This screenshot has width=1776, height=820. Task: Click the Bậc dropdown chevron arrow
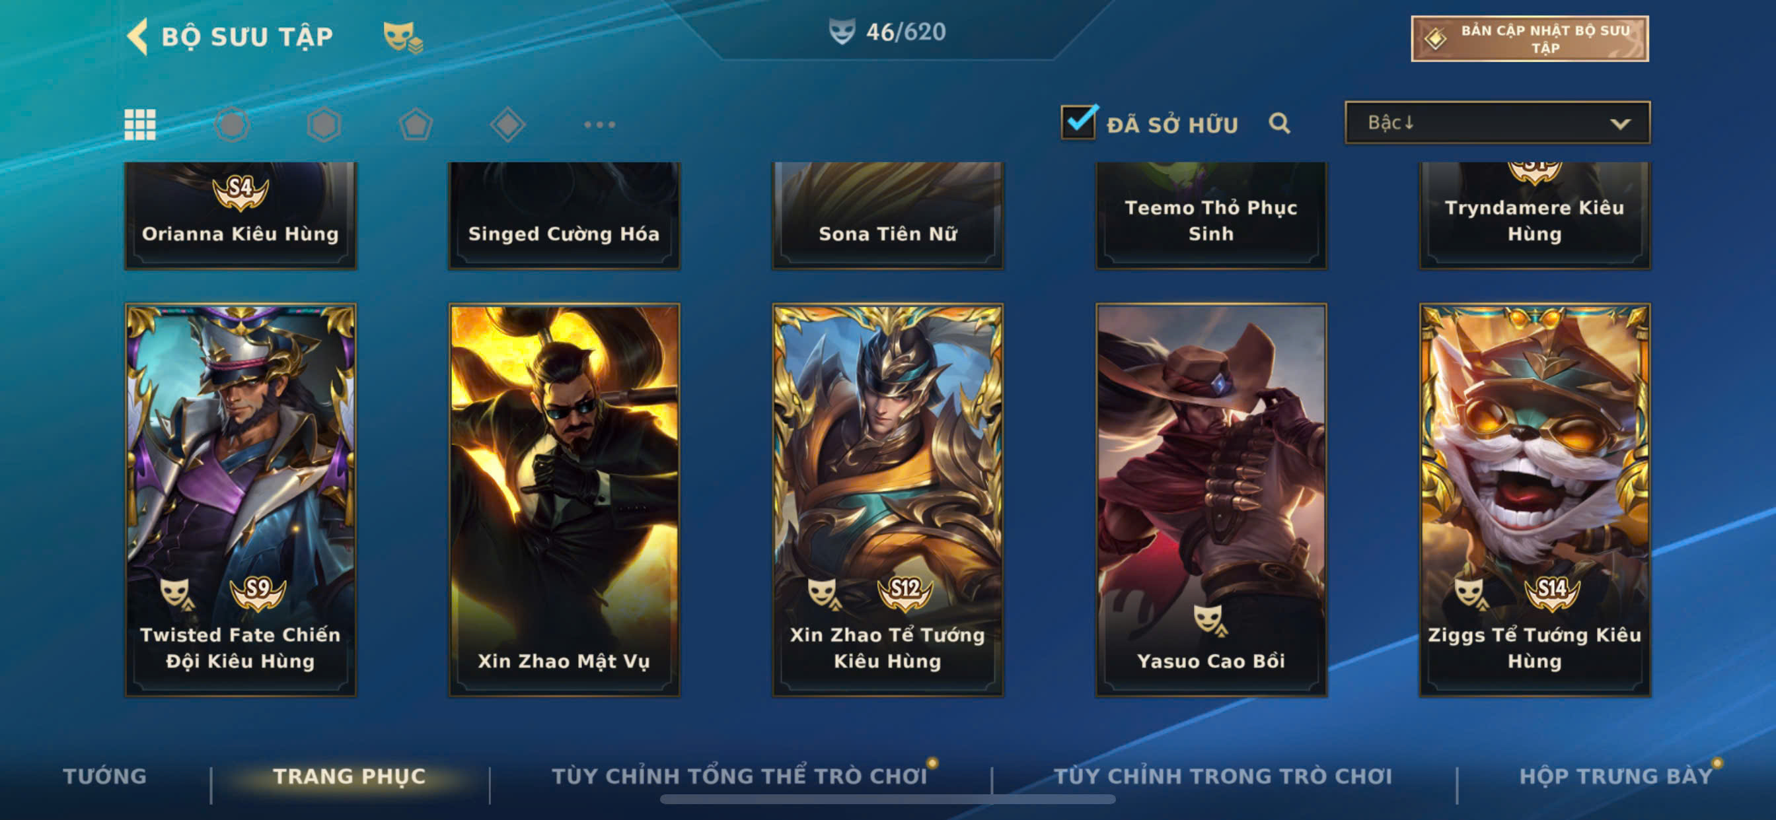1620,124
